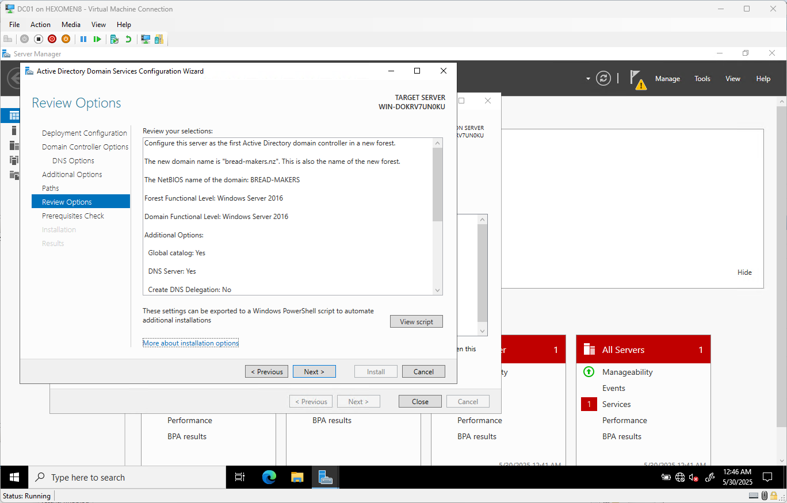Click the Local Server sidebar icon
This screenshot has width=787, height=503.
14,130
